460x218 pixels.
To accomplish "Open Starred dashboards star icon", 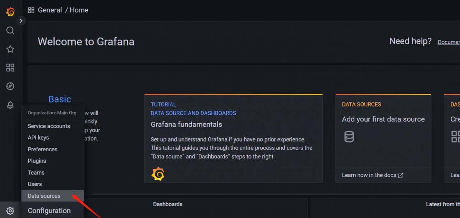I will click(x=10, y=49).
